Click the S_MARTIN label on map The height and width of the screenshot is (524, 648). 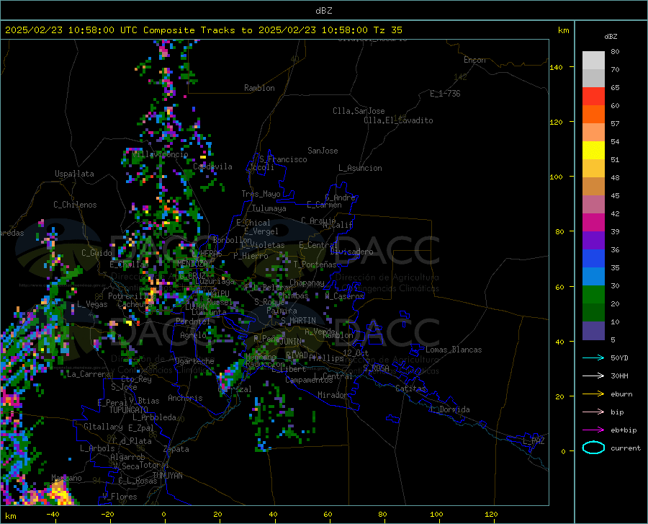click(298, 321)
